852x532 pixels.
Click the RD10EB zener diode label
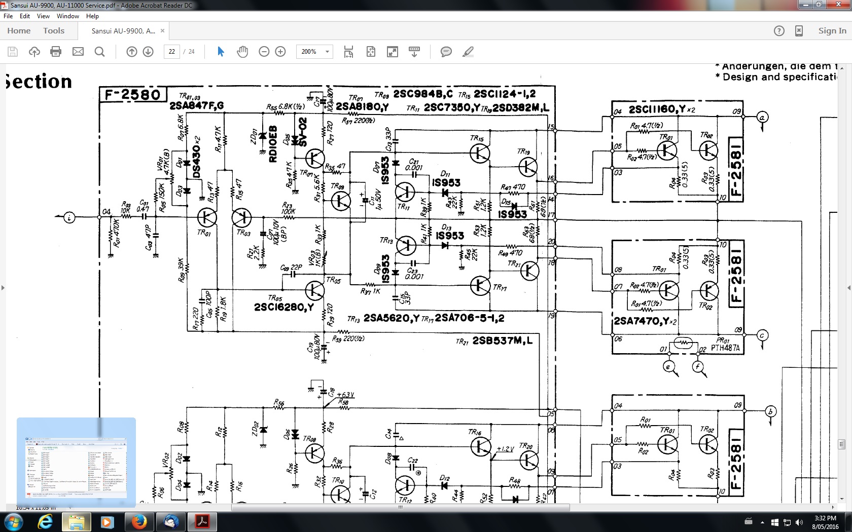273,144
